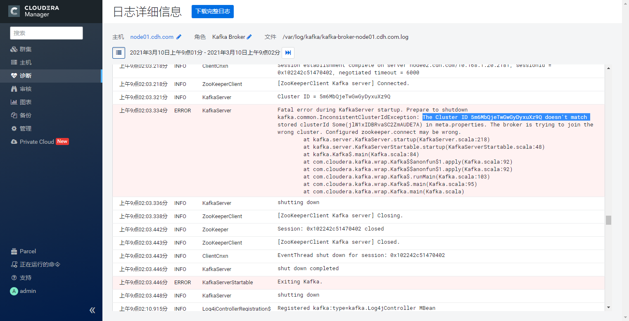Click 'Cluster ID = 5m6MbQjeTwGwGyDyxuXz9Q' message
Screen dimensions: 629x321
(x=334, y=97)
